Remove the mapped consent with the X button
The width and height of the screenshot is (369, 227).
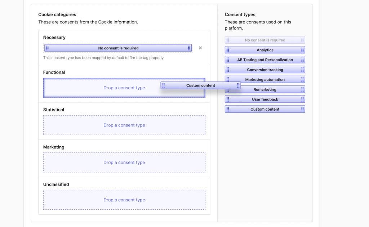[200, 48]
